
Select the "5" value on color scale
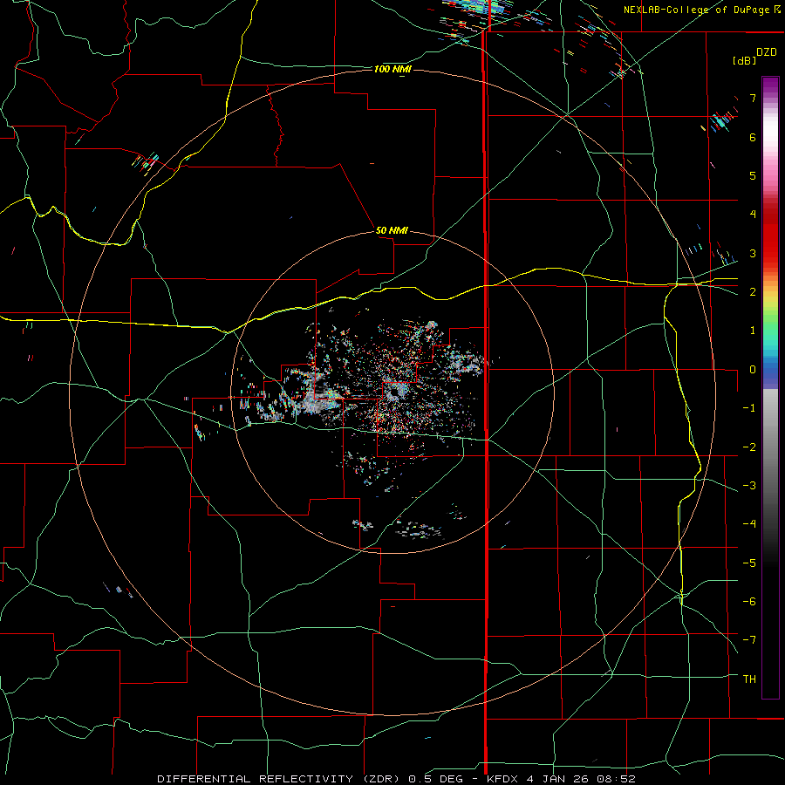[753, 175]
